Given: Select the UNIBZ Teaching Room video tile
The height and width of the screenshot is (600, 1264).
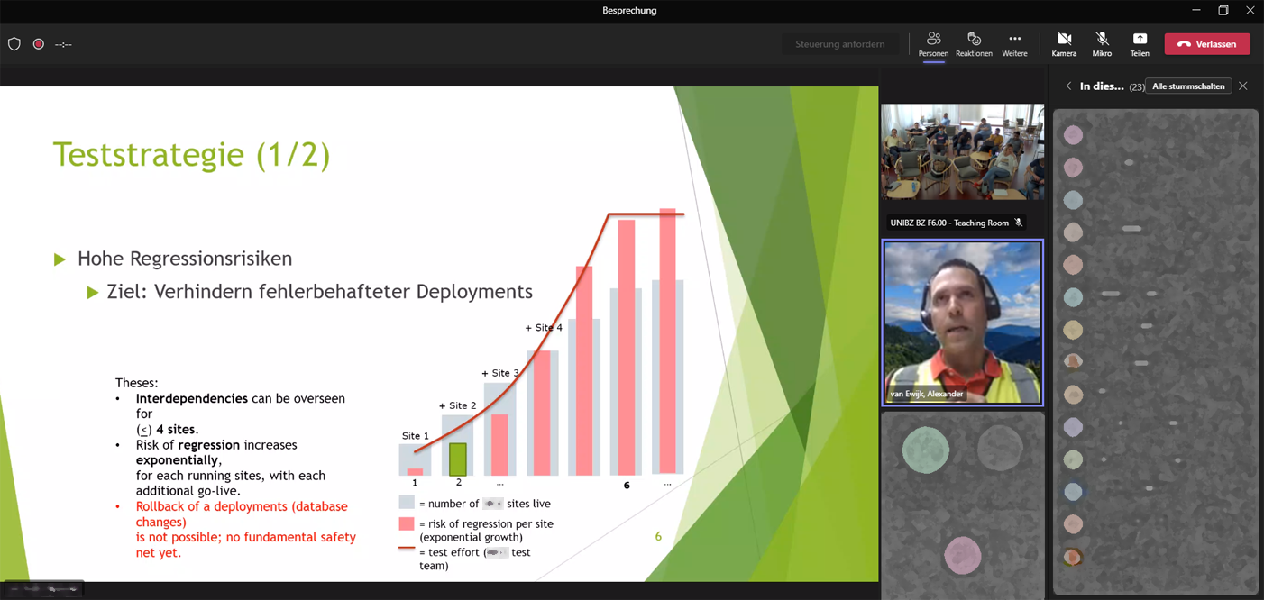Looking at the screenshot, I should point(962,153).
